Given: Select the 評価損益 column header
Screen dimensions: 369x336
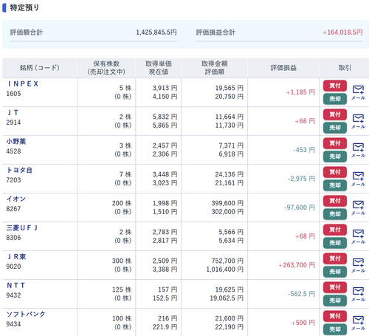Looking at the screenshot, I should coord(283,68).
